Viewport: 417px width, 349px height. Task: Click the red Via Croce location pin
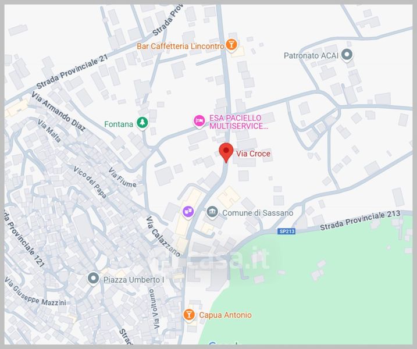coord(226,152)
